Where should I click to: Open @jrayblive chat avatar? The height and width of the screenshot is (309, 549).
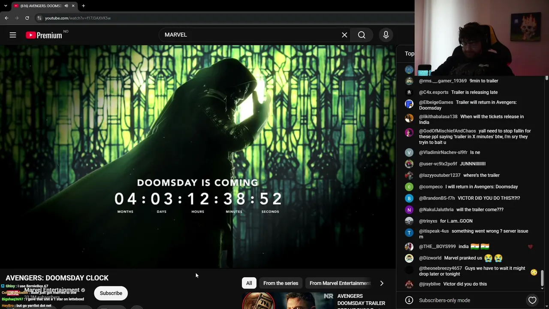click(x=409, y=284)
